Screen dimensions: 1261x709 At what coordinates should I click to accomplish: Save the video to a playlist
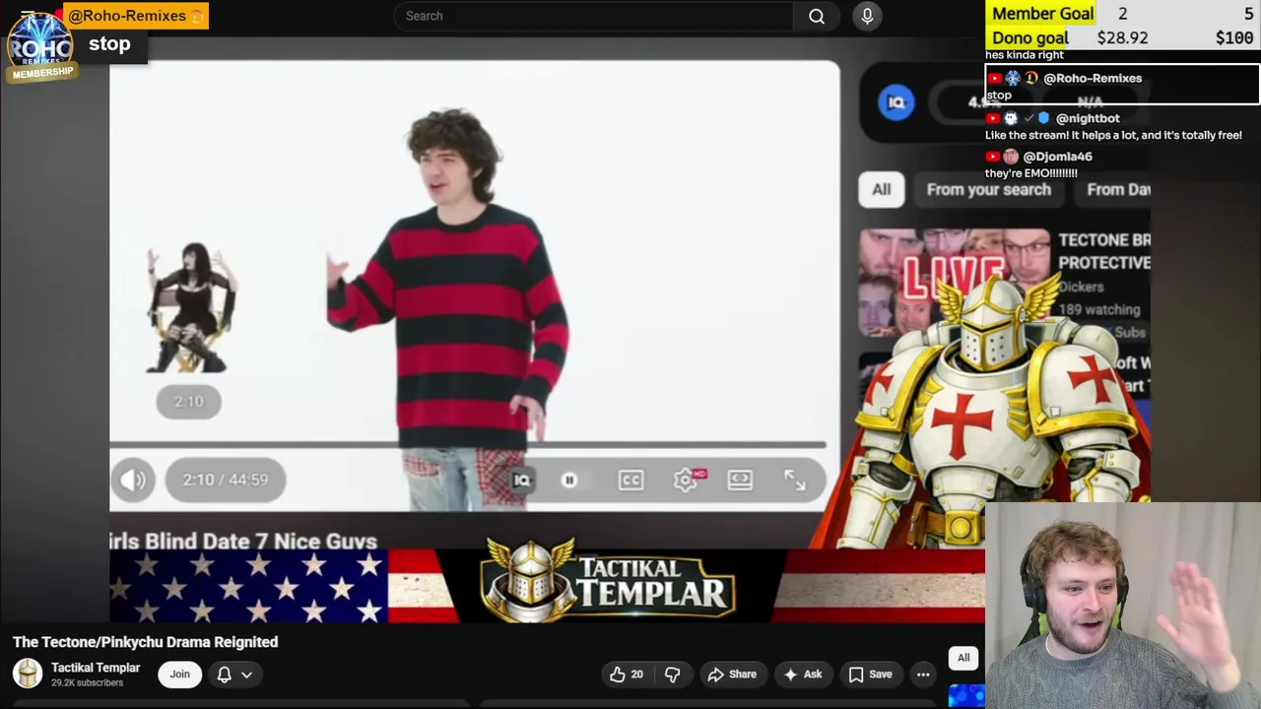(x=871, y=675)
